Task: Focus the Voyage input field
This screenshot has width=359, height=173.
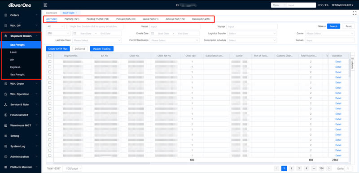Action: pyautogui.click(x=252, y=26)
